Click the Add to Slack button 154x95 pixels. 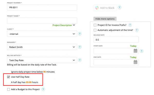[x=105, y=8]
